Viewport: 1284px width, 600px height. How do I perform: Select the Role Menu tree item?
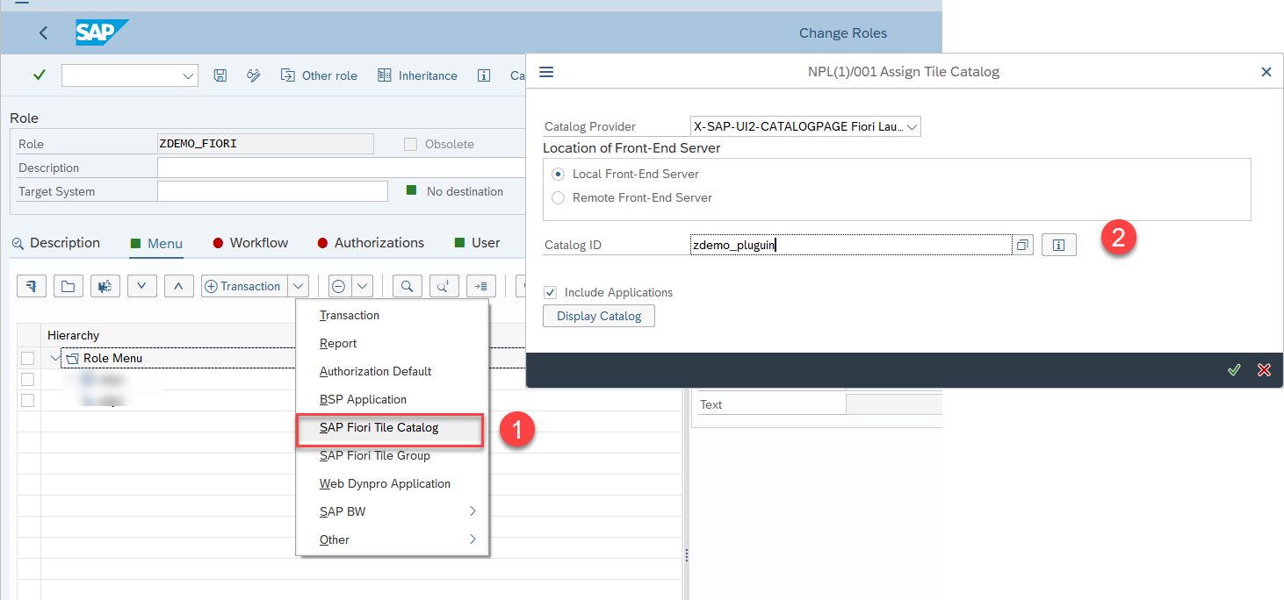pos(112,358)
